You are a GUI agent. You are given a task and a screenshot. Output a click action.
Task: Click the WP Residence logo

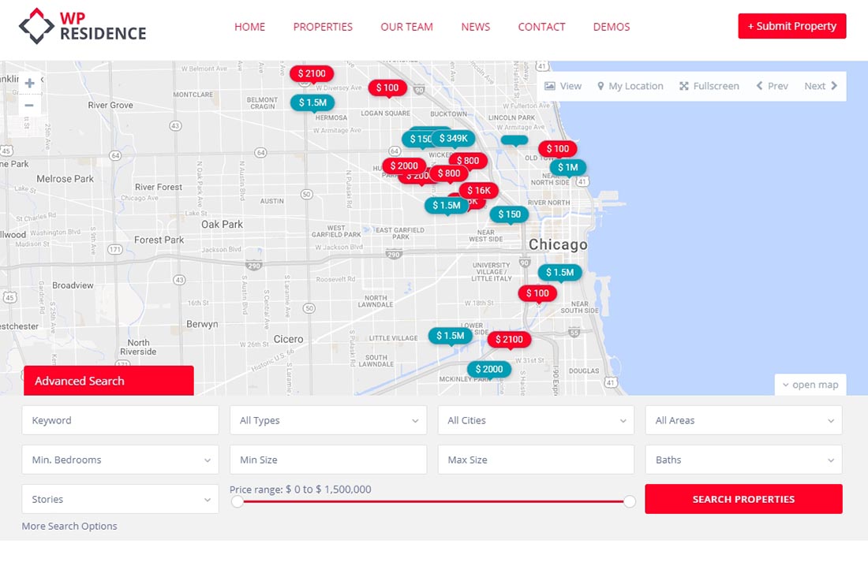82,26
